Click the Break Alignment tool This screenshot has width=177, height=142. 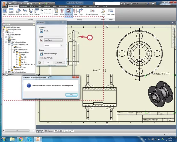coord(92,11)
